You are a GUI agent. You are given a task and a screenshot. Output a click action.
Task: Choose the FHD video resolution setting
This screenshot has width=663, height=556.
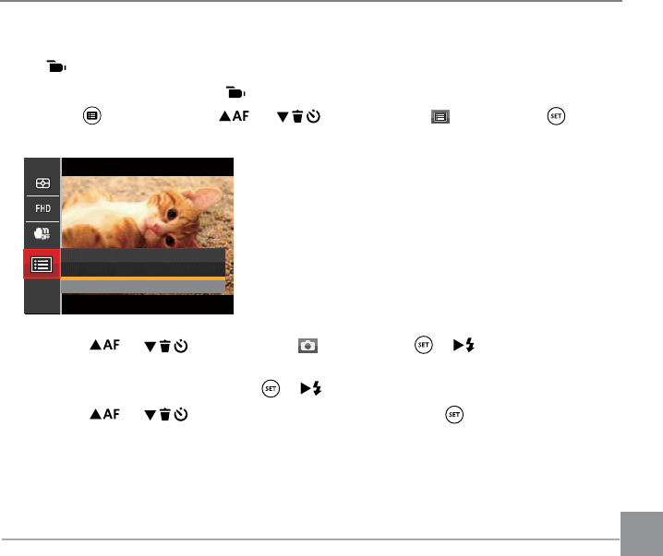42,208
